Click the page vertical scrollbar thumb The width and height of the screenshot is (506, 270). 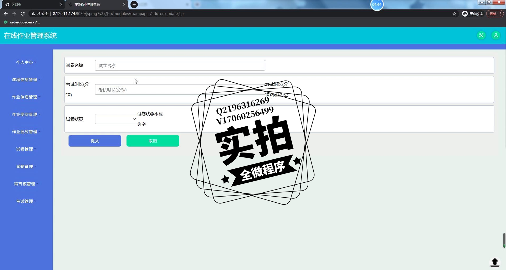pyautogui.click(x=504, y=240)
